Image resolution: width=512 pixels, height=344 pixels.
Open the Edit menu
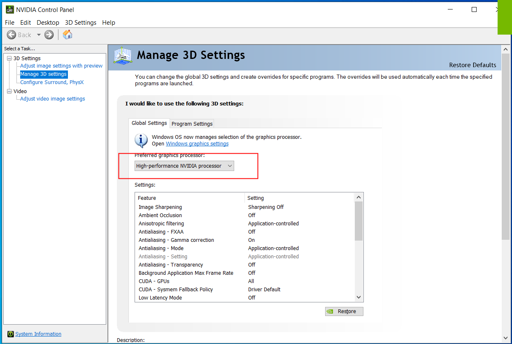(26, 23)
